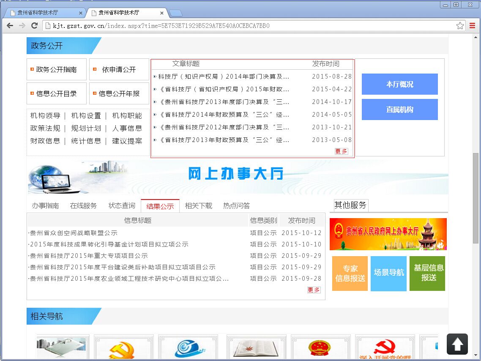The image size is (481, 361).
Task: Click the 本厅概况 button
Action: (399, 84)
